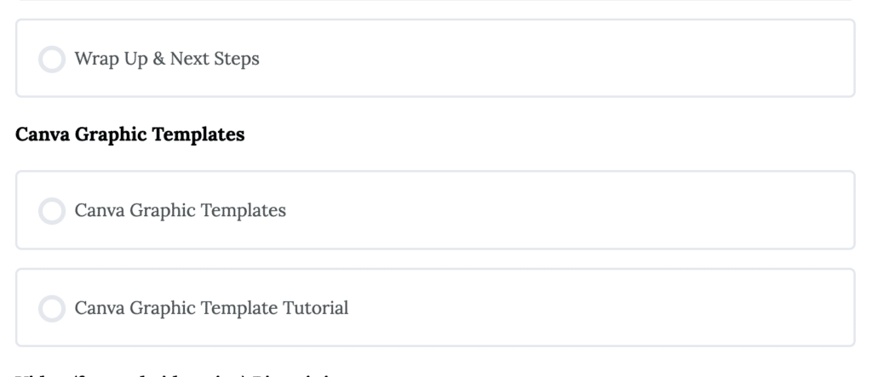Click the progress ring beside Wrap Up

[x=52, y=59]
